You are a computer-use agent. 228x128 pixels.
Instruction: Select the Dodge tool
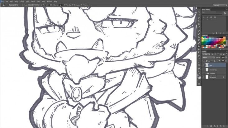(199, 52)
